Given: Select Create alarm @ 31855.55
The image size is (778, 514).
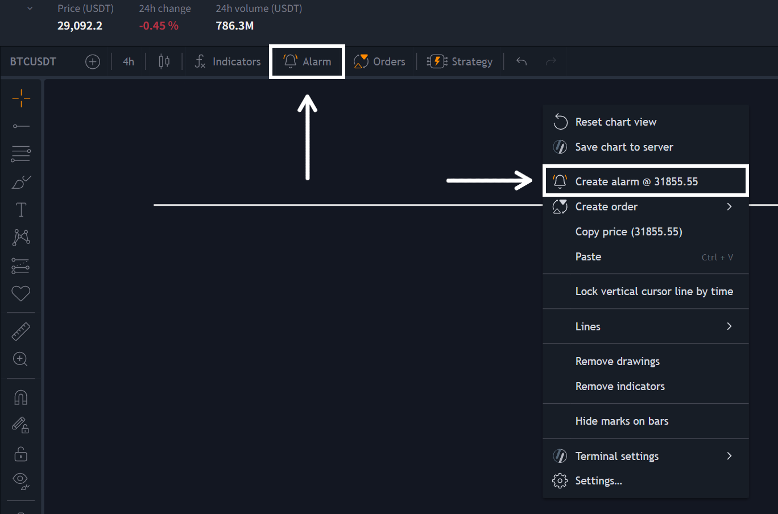Looking at the screenshot, I should pos(645,181).
